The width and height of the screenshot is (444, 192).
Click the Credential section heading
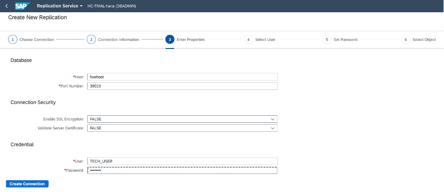[22, 144]
